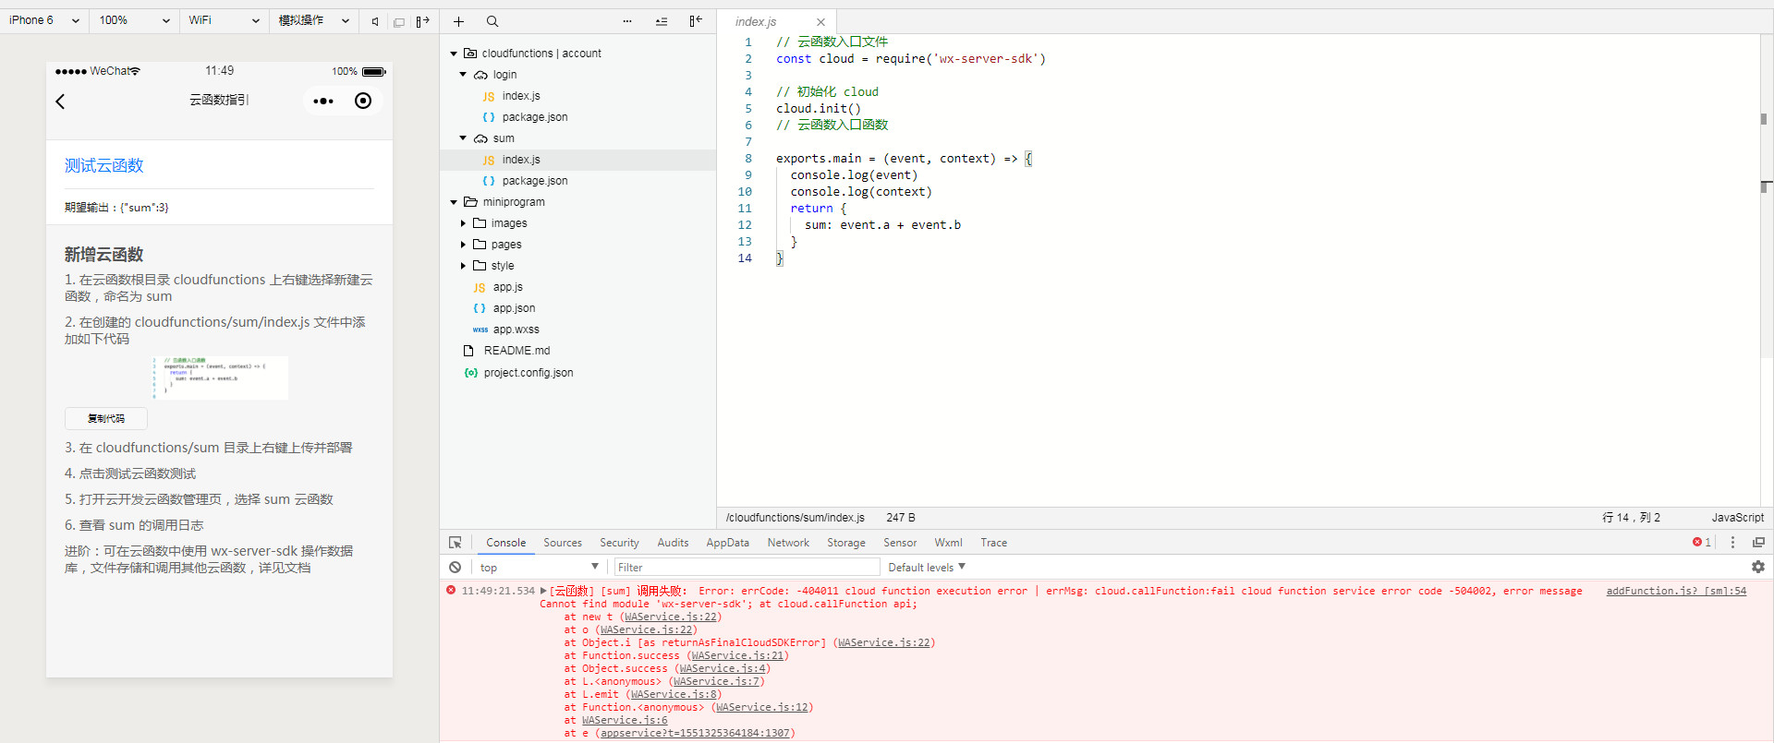1774x743 pixels.
Task: Select the element inspector icon
Action: (455, 543)
